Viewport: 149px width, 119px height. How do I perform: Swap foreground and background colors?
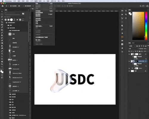pyautogui.click(x=3, y=69)
